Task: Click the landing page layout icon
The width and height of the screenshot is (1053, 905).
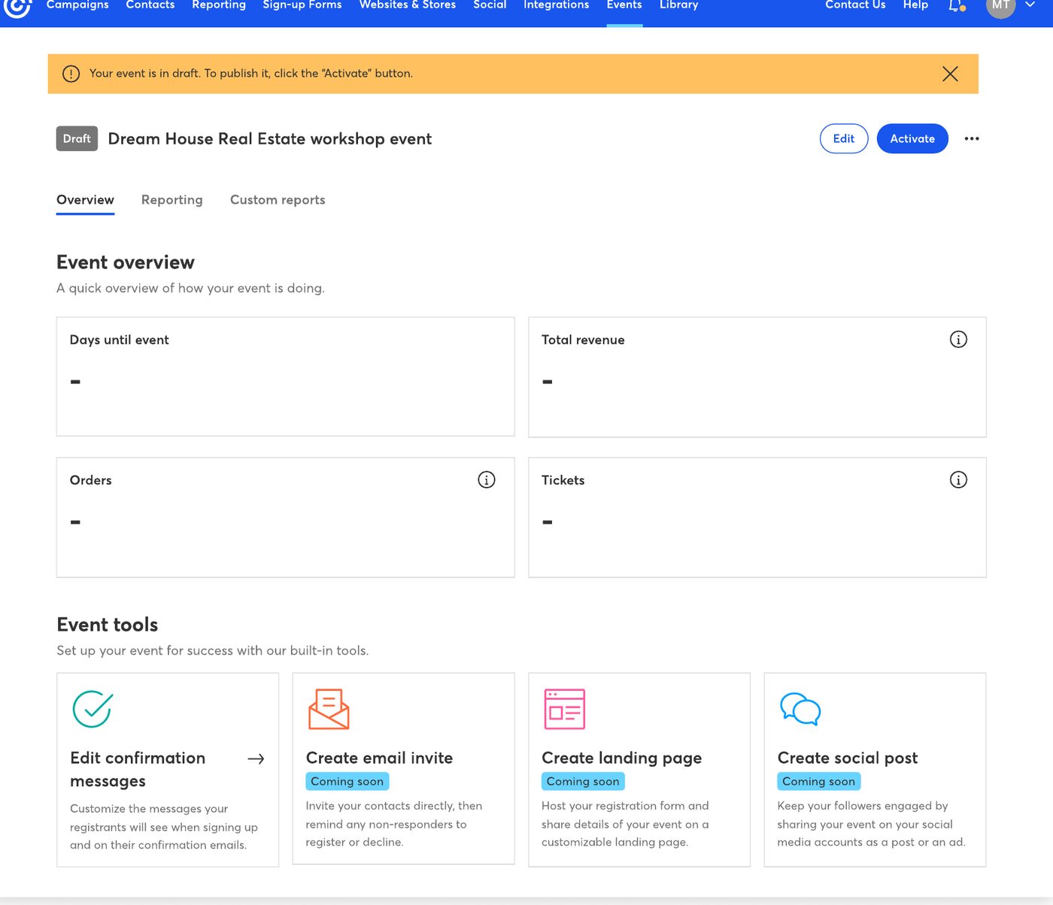Action: [x=565, y=709]
